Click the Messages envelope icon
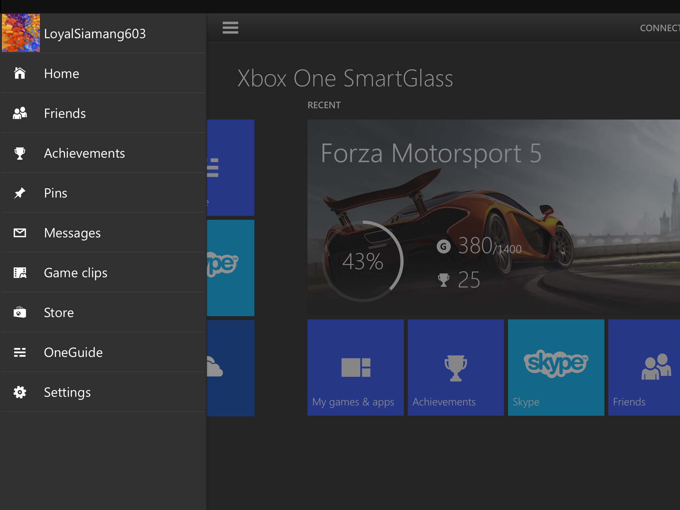The width and height of the screenshot is (680, 510). point(20,233)
